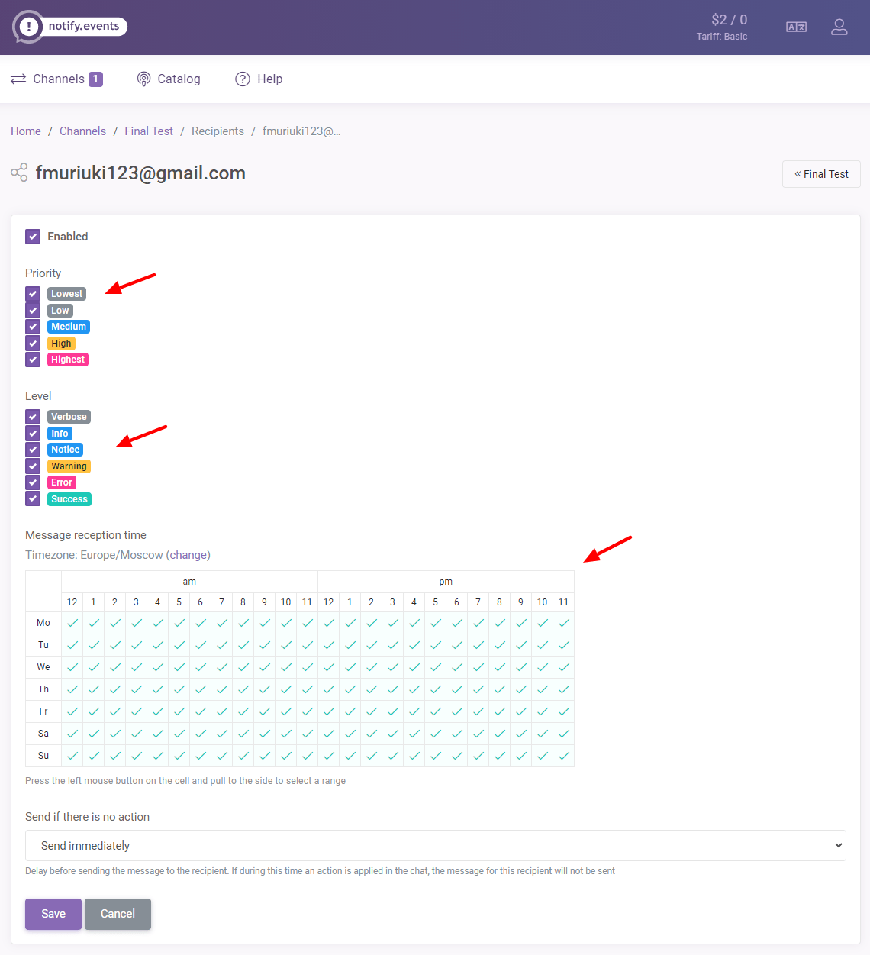Click the timezone change link
The image size is (870, 955).
pyautogui.click(x=188, y=555)
